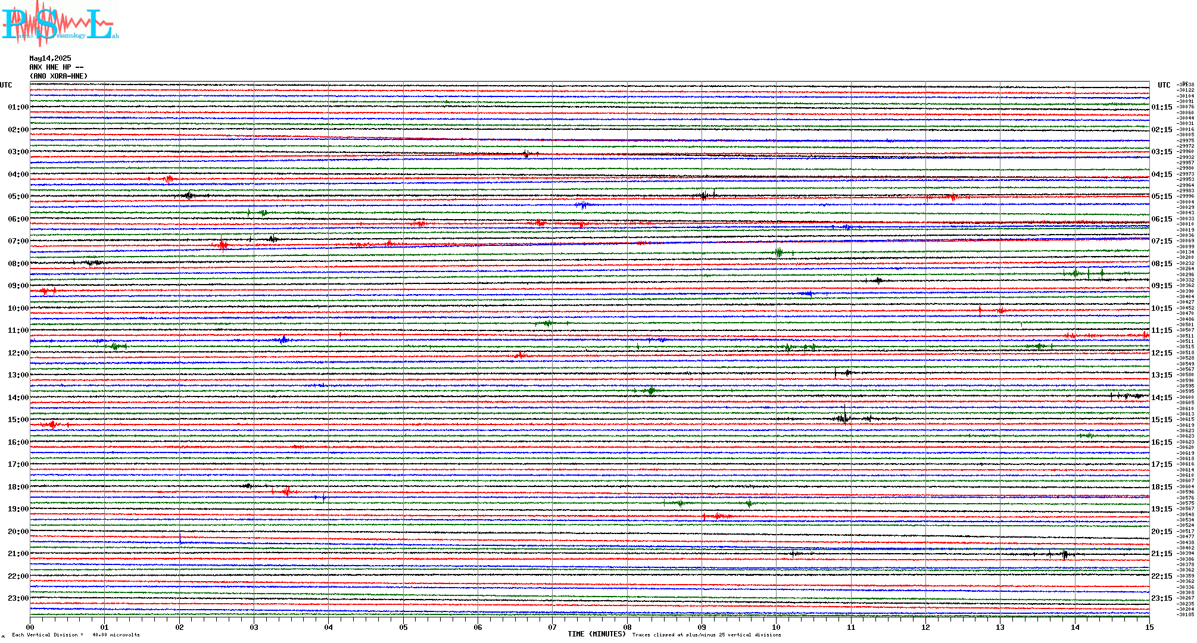Select the 18:00 hour label on left

[18, 487]
